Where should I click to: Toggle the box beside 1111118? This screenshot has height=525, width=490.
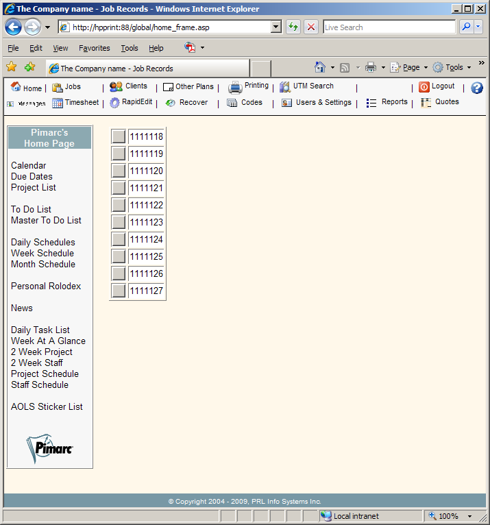pos(119,136)
